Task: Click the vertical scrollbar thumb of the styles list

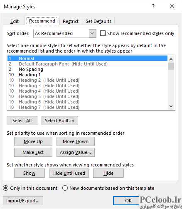Action: (x=171, y=66)
